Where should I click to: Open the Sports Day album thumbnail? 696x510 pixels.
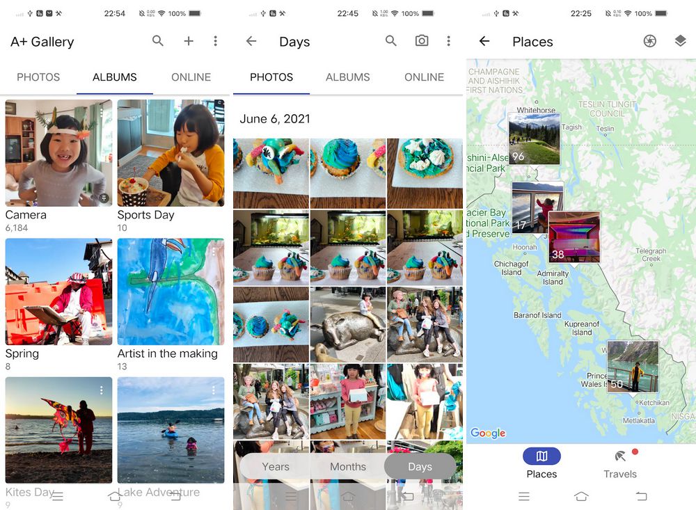click(x=171, y=153)
